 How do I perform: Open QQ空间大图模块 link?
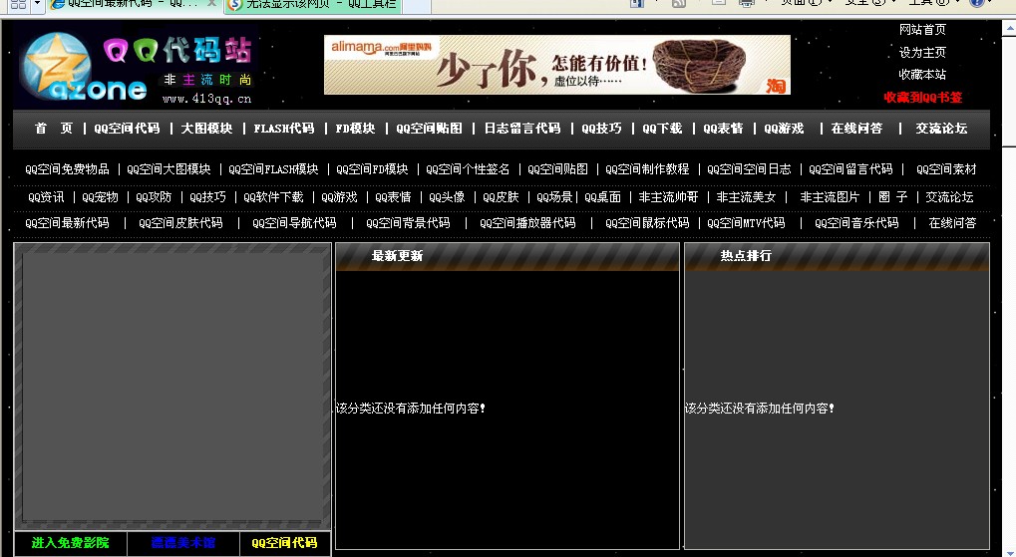point(169,169)
